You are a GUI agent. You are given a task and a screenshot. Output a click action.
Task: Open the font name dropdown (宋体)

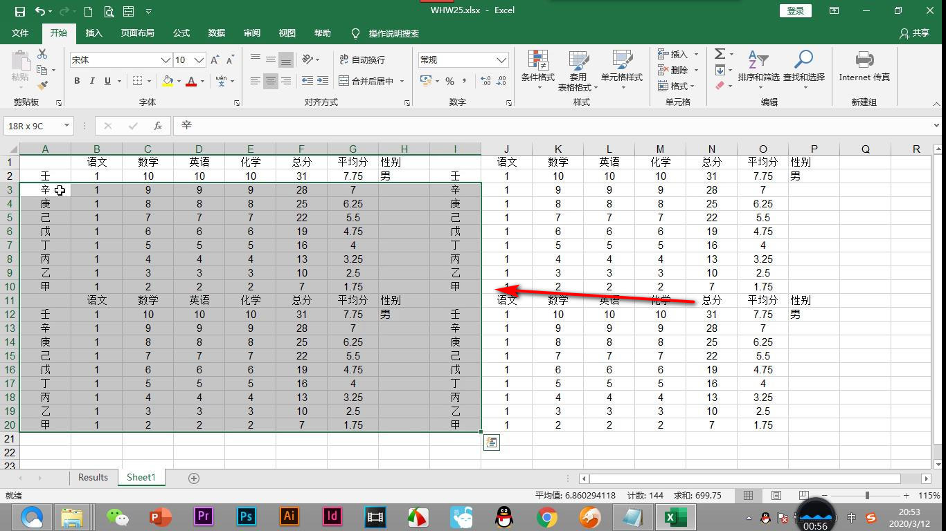click(166, 60)
